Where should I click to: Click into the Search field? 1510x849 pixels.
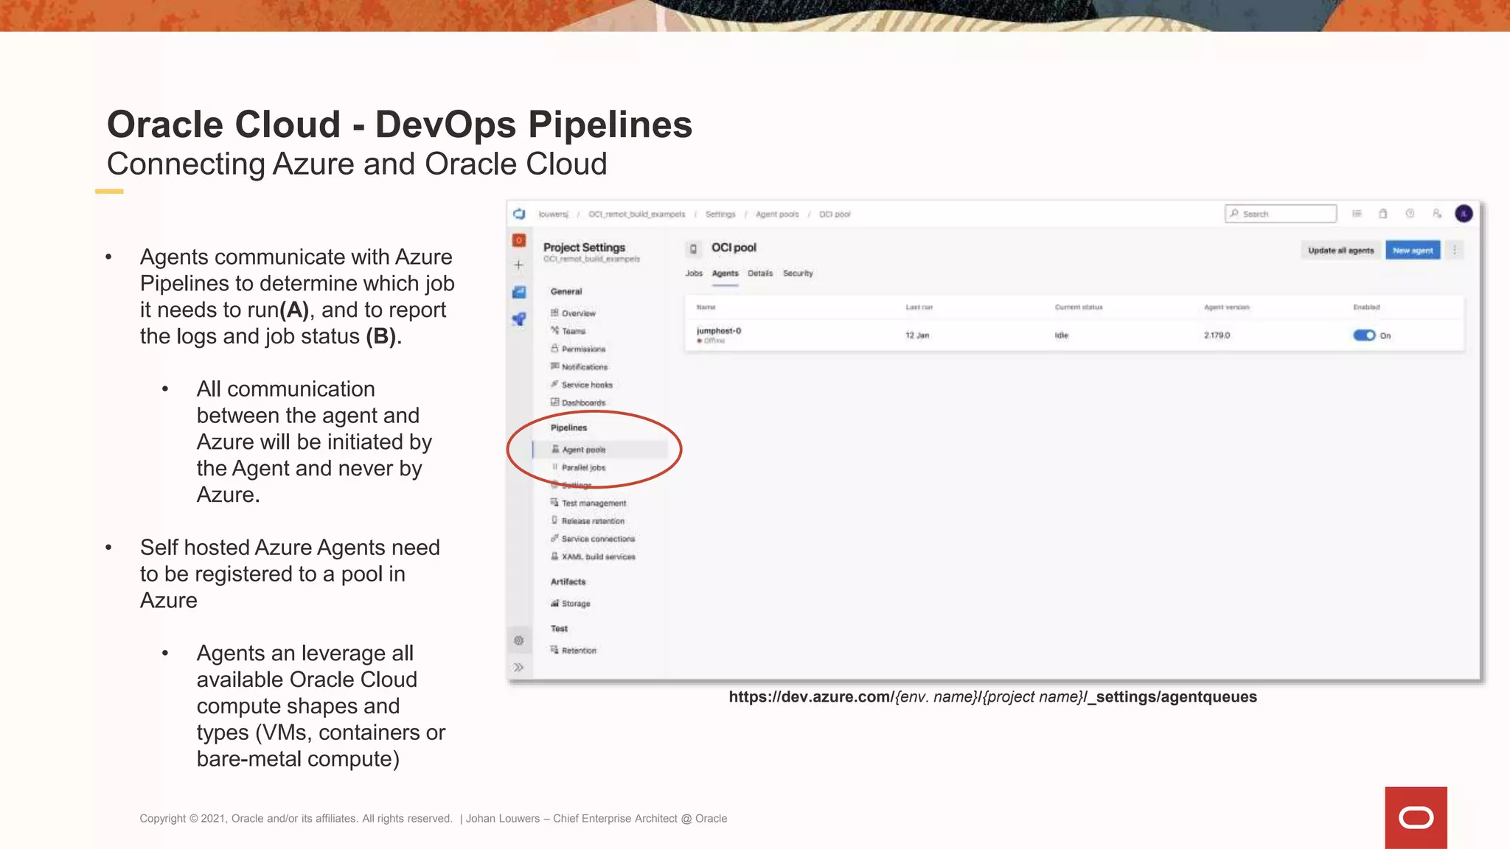1281,214
